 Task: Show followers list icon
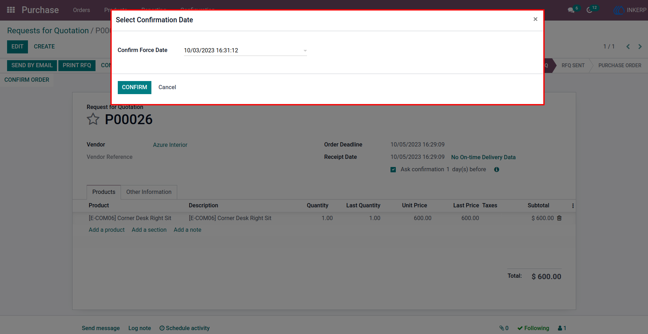[562, 328]
